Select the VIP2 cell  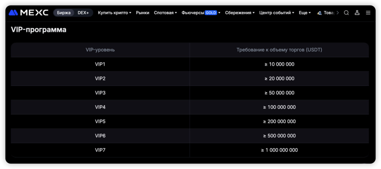[100, 79]
